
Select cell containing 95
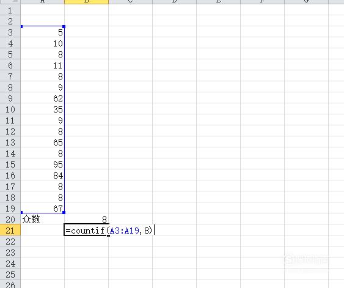point(43,164)
